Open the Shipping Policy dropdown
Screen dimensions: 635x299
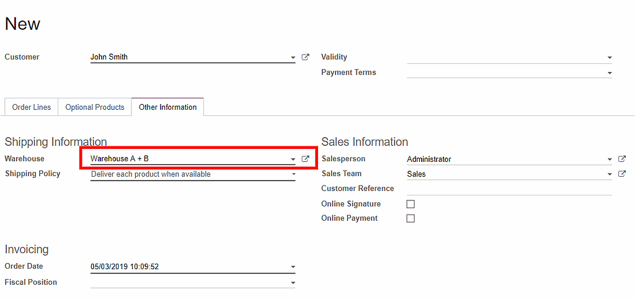point(293,174)
